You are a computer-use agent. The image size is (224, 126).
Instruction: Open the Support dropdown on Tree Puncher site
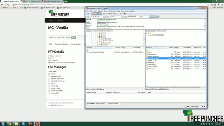pos(60,20)
